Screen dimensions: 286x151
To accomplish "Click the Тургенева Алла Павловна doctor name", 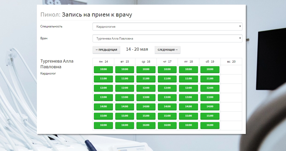I will click(x=57, y=64).
